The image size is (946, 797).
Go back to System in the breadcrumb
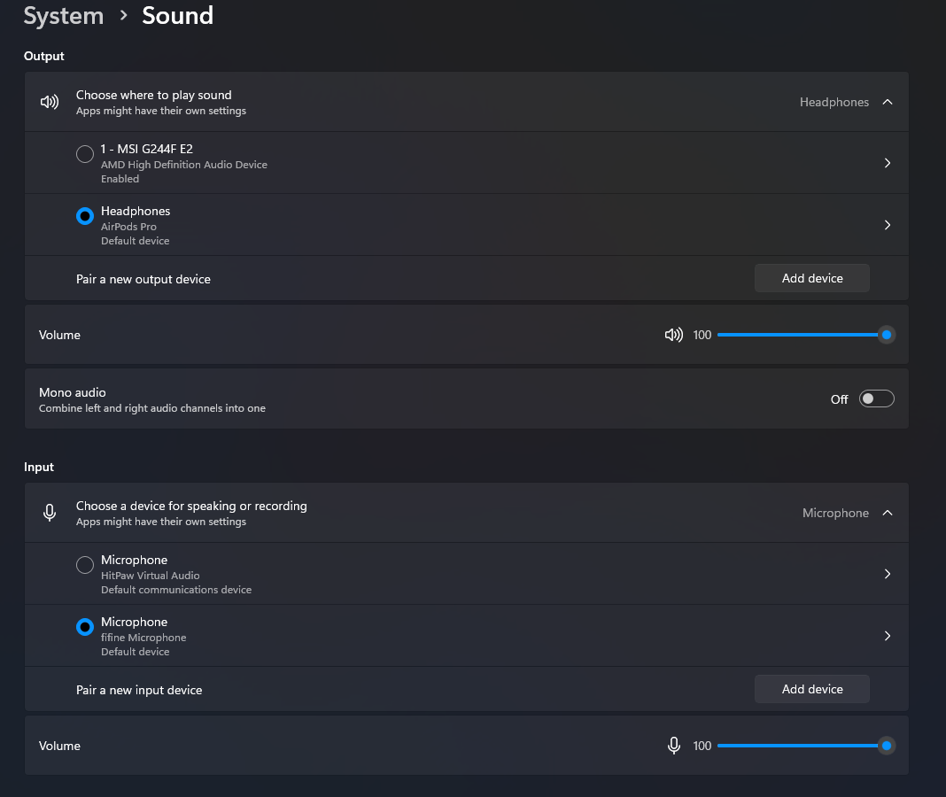click(x=64, y=16)
